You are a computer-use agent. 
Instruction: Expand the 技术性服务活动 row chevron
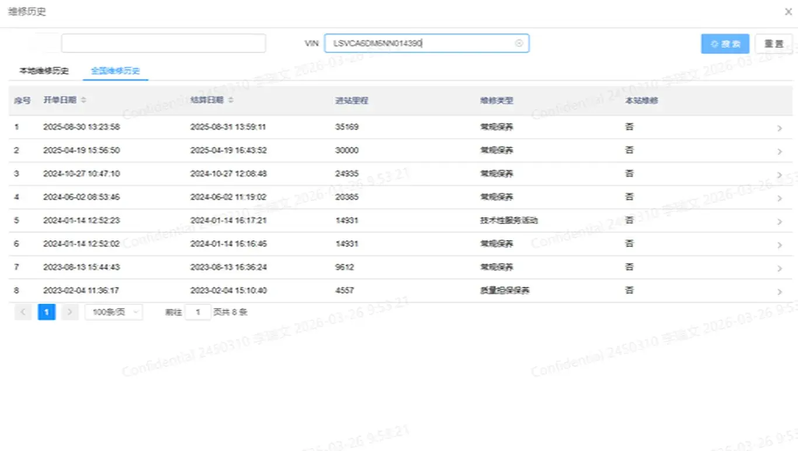tap(779, 221)
